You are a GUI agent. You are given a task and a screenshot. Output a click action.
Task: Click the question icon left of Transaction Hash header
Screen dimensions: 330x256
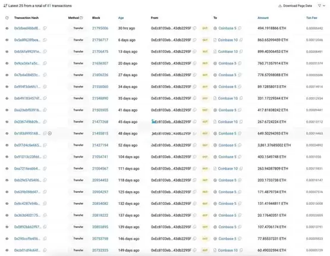7,18
